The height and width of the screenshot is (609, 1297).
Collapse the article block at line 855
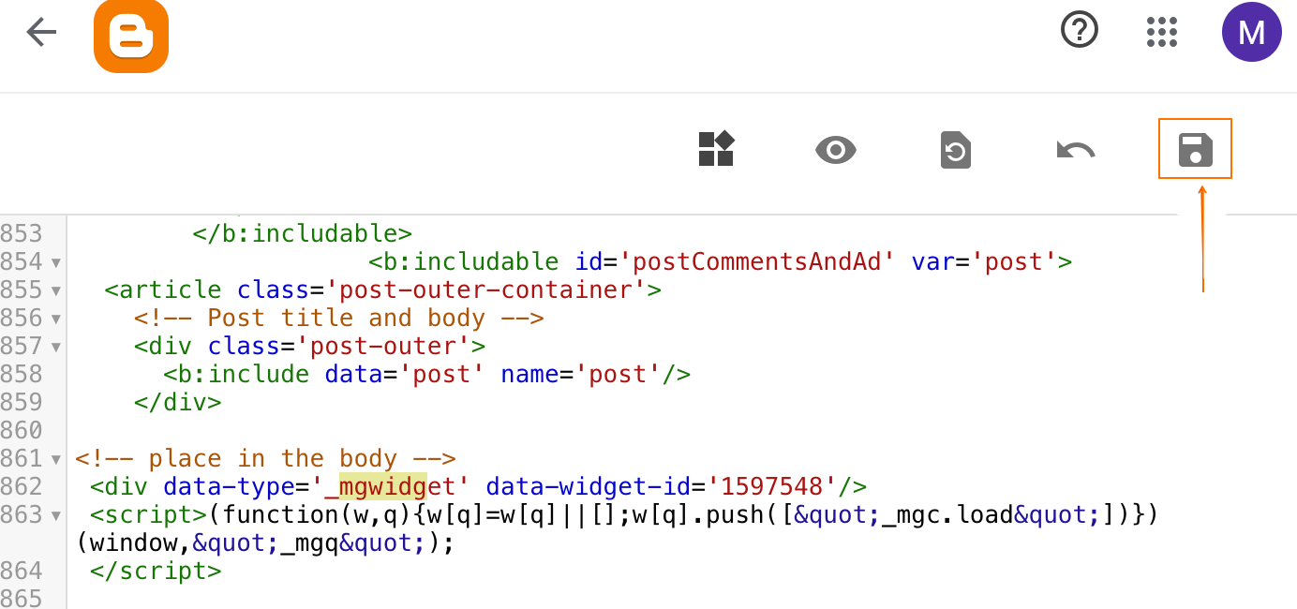coord(57,290)
